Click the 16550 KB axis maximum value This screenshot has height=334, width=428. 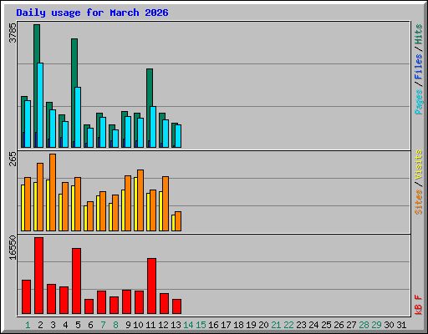click(13, 247)
